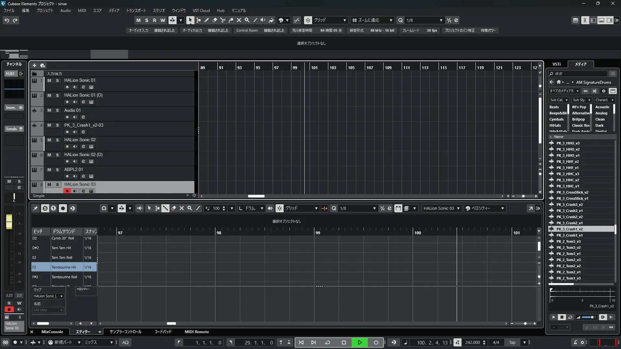Pick the Glue tool in the top toolbar

[x=231, y=20]
